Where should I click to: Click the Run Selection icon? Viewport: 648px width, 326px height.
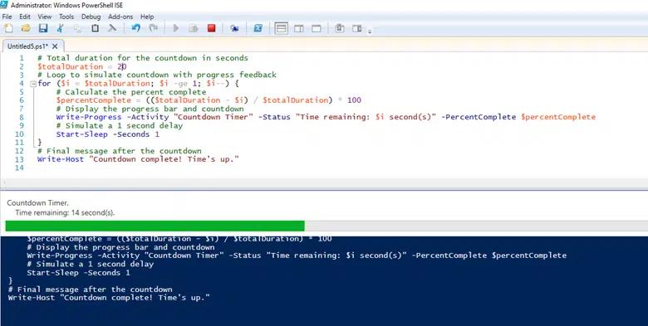pyautogui.click(x=194, y=28)
